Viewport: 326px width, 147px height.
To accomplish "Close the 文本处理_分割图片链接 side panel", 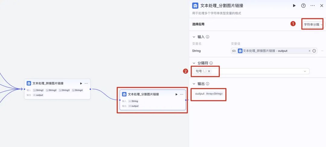I will [x=321, y=6].
